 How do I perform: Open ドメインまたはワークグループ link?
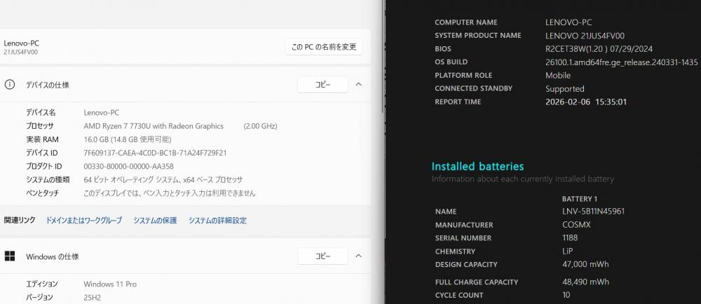pos(84,220)
